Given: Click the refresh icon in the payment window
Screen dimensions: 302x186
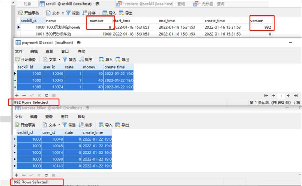Looking at the screenshot, I should (x=46, y=95).
